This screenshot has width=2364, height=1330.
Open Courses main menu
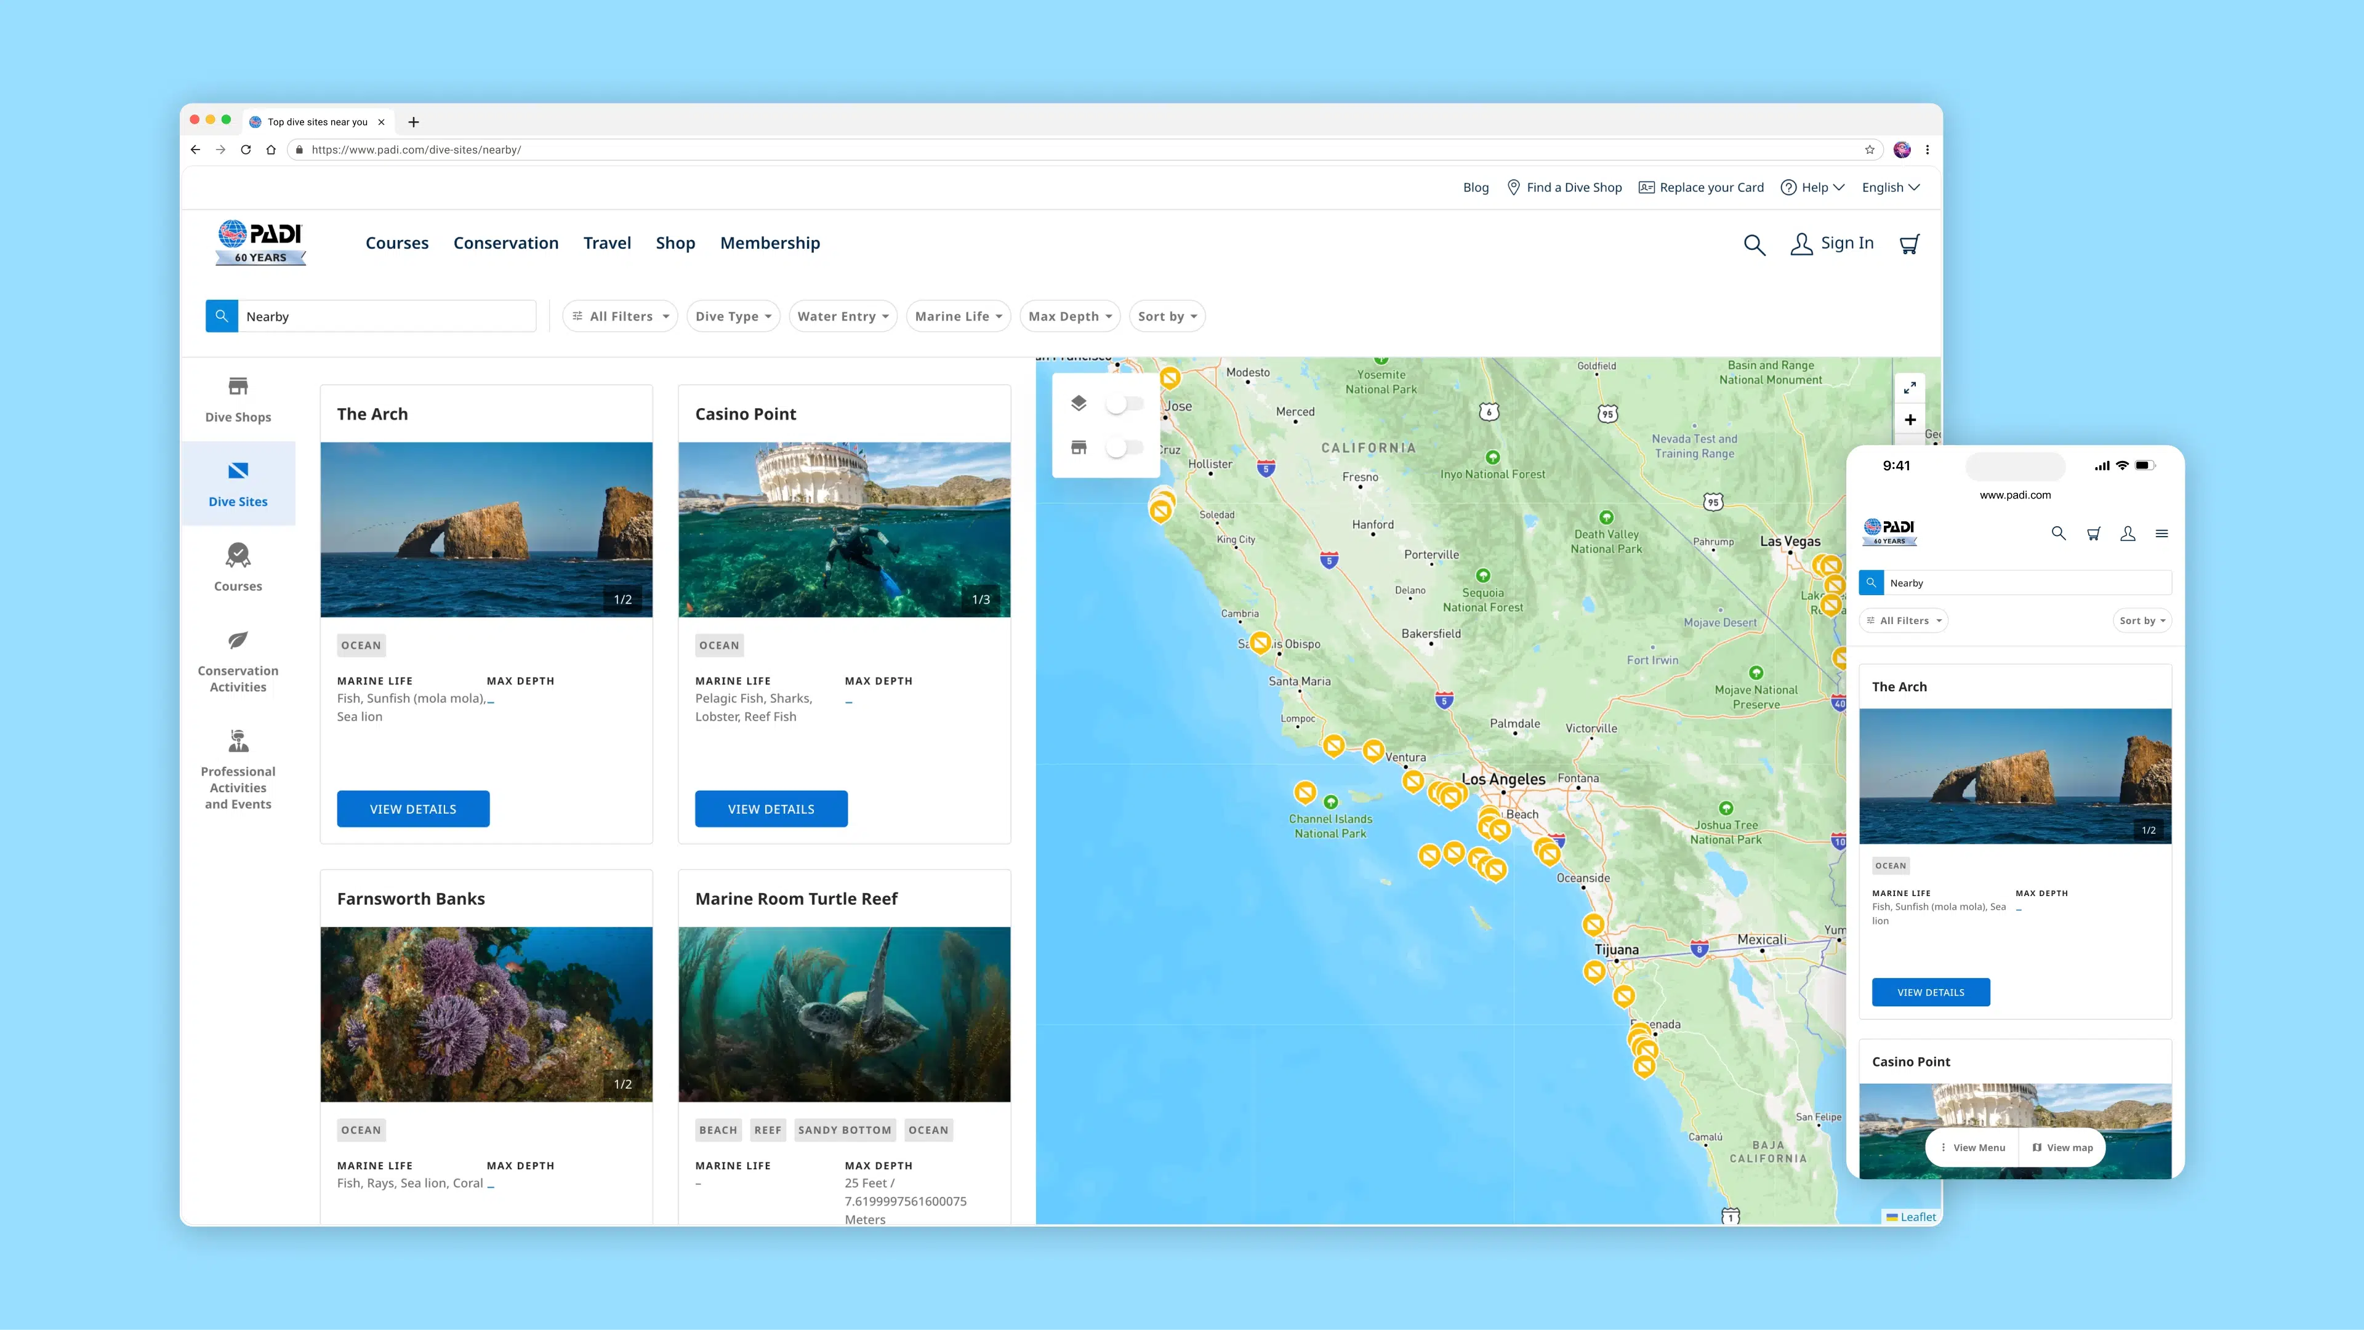point(396,243)
